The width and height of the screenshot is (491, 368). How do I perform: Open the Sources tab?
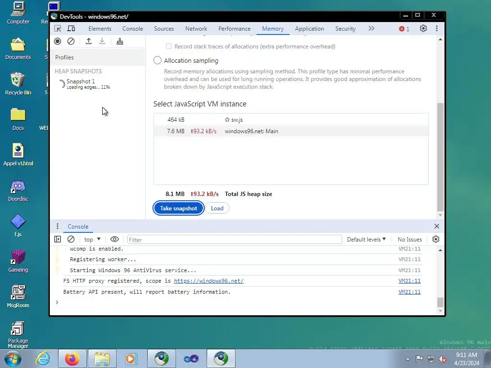coord(164,28)
